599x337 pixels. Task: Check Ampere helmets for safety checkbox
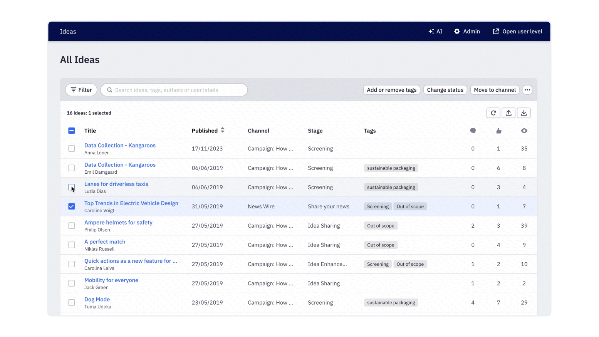pos(72,226)
